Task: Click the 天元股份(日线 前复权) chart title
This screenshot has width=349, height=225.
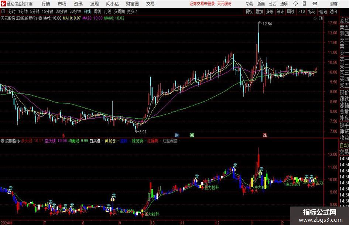Action: pos(19,18)
